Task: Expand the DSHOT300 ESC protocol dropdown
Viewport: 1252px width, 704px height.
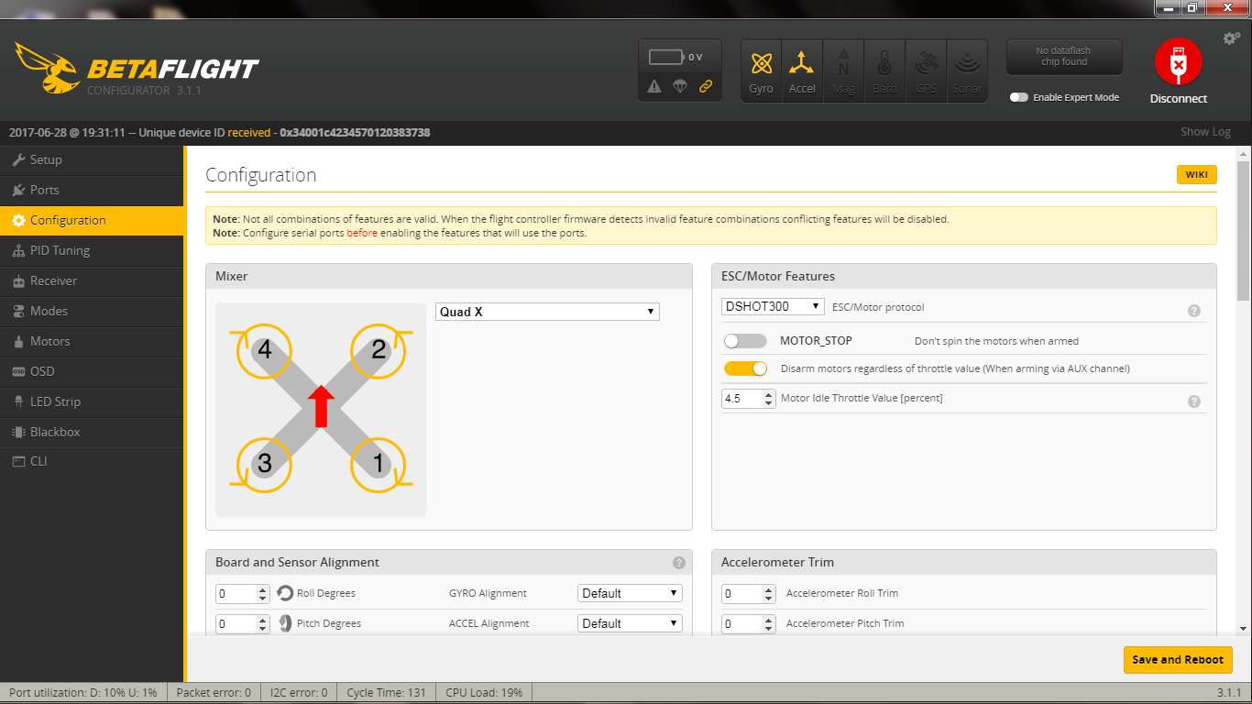Action: tap(773, 306)
